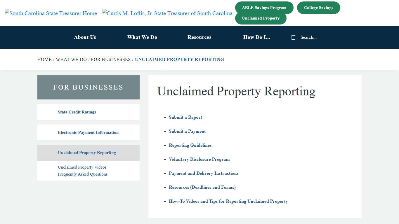This screenshot has height=224, width=399.
Task: Expand the What We Do navigation menu
Action: (142, 37)
